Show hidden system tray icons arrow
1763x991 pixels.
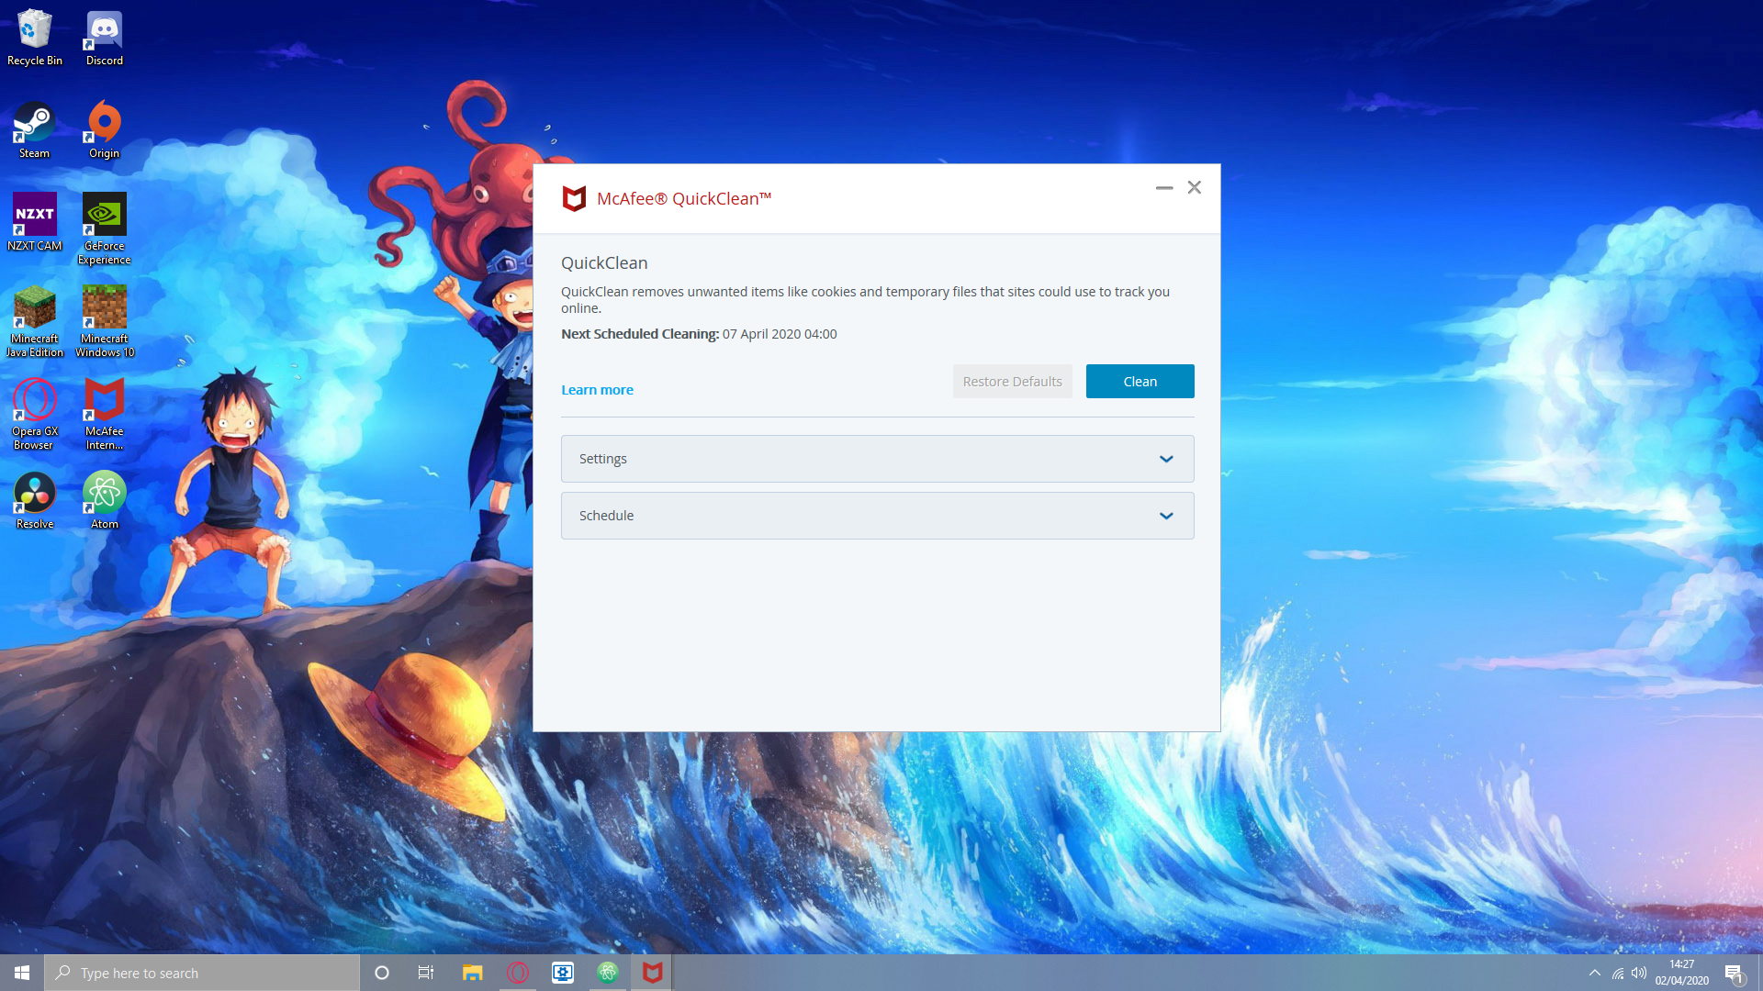tap(1595, 973)
